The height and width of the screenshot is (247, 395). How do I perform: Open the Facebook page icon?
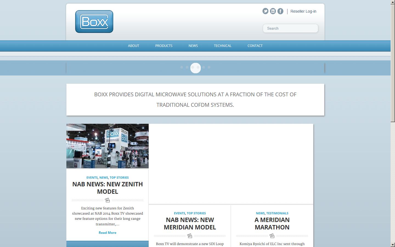tap(280, 11)
